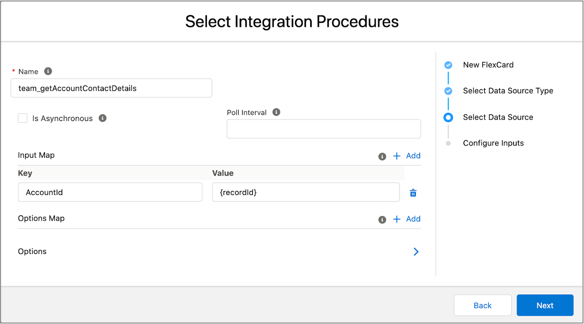The height and width of the screenshot is (324, 584).
Task: Click Add next to Options Map
Action: click(413, 219)
